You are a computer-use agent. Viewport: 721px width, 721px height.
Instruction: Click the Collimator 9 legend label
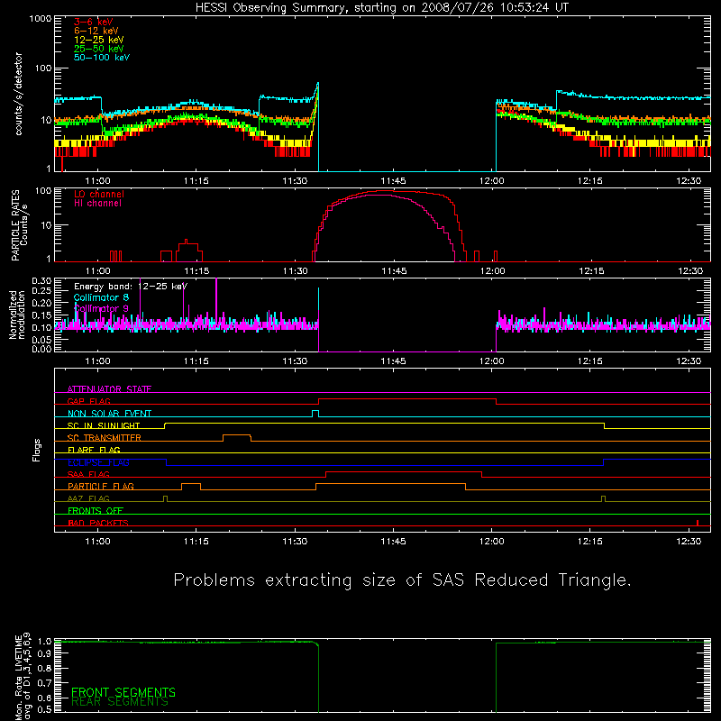[101, 308]
